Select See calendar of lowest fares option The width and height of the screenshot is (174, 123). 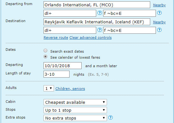point(45,57)
